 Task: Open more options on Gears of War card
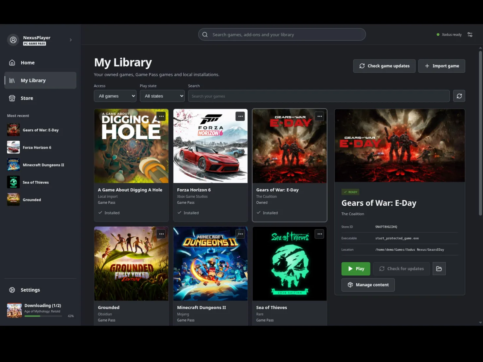coord(319,116)
